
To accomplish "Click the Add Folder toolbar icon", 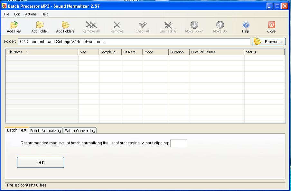I will coord(40,25).
